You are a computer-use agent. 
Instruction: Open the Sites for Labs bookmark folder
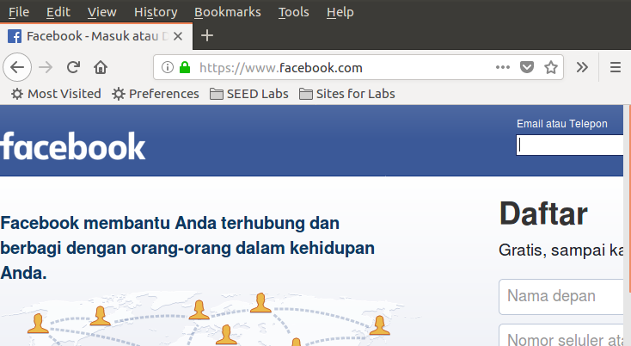[x=347, y=94]
